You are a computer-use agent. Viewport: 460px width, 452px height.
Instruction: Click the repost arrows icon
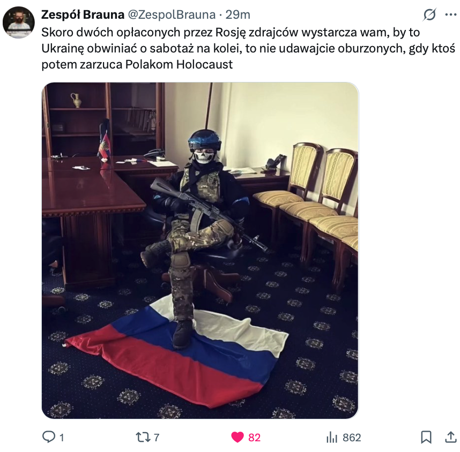click(143, 438)
